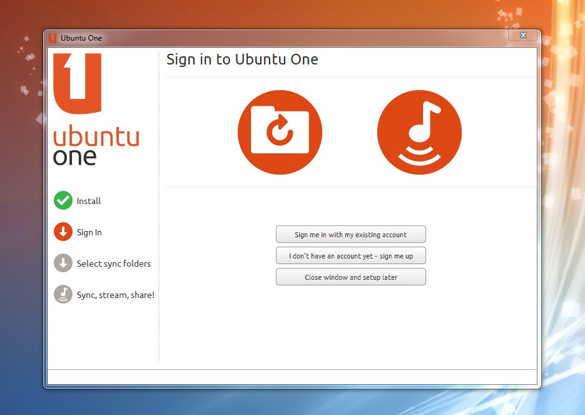The width and height of the screenshot is (585, 415).
Task: Click the grey Select sync folders icon
Action: pos(63,263)
